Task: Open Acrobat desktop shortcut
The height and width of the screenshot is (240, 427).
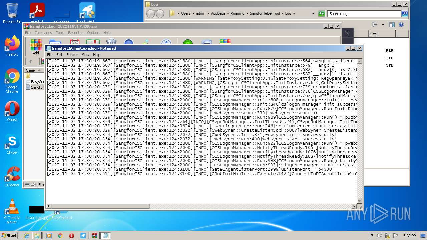Action: 37,13
